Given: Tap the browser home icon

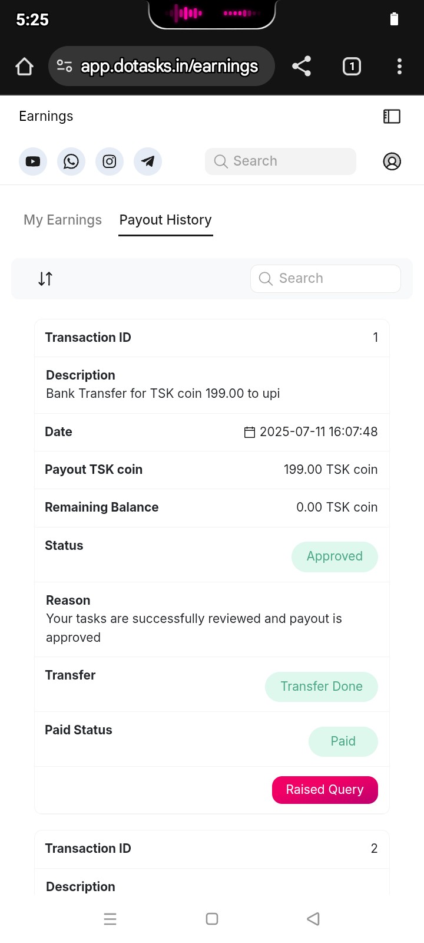Looking at the screenshot, I should (x=24, y=67).
